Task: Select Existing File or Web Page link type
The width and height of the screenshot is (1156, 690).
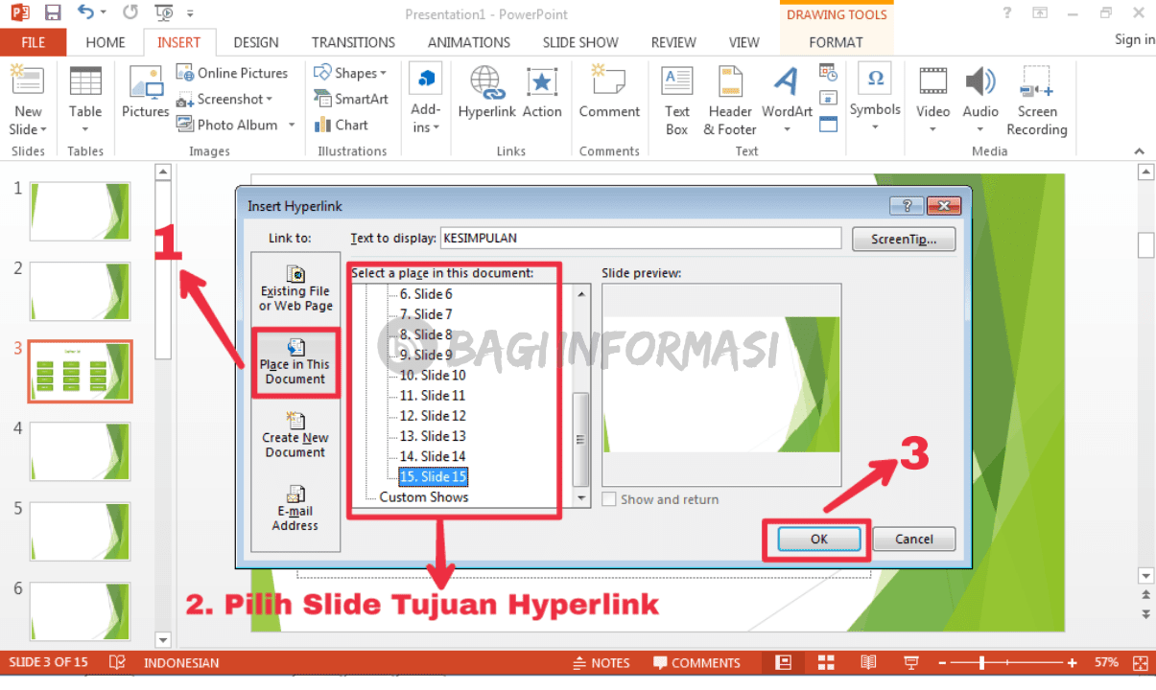Action: coord(295,288)
